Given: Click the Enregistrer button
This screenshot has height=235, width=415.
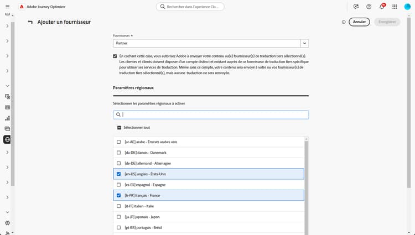Looking at the screenshot, I should pos(387,22).
